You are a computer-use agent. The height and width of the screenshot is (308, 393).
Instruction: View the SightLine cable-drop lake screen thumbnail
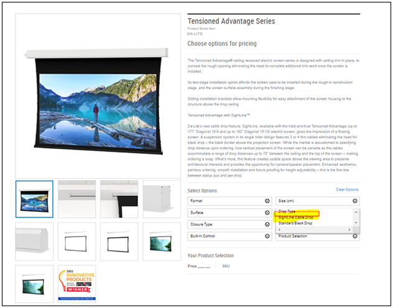click(x=34, y=284)
